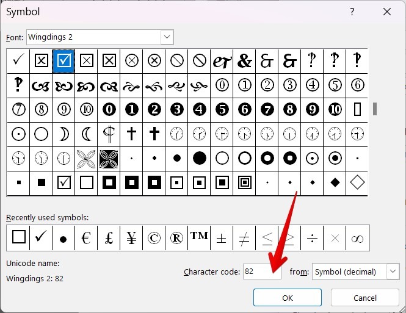Close the Symbol dialog
Screen dimensions: 406x313
tap(387, 12)
